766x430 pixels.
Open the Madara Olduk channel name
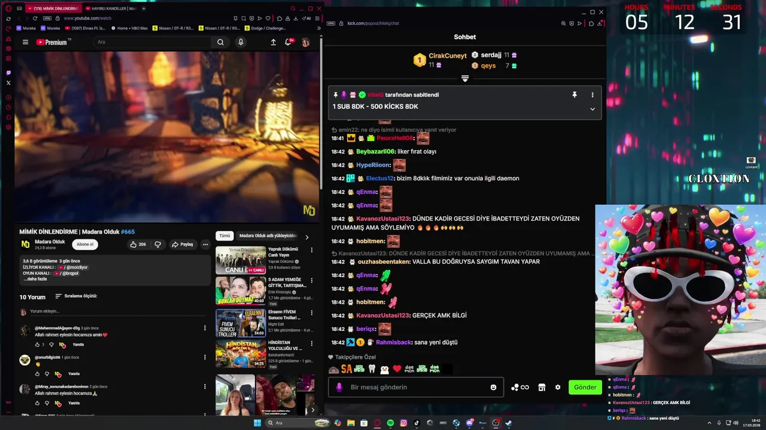(x=50, y=242)
